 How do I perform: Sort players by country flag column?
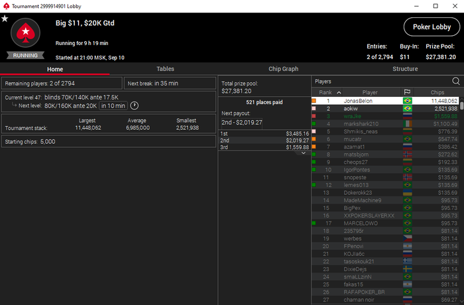click(407, 92)
